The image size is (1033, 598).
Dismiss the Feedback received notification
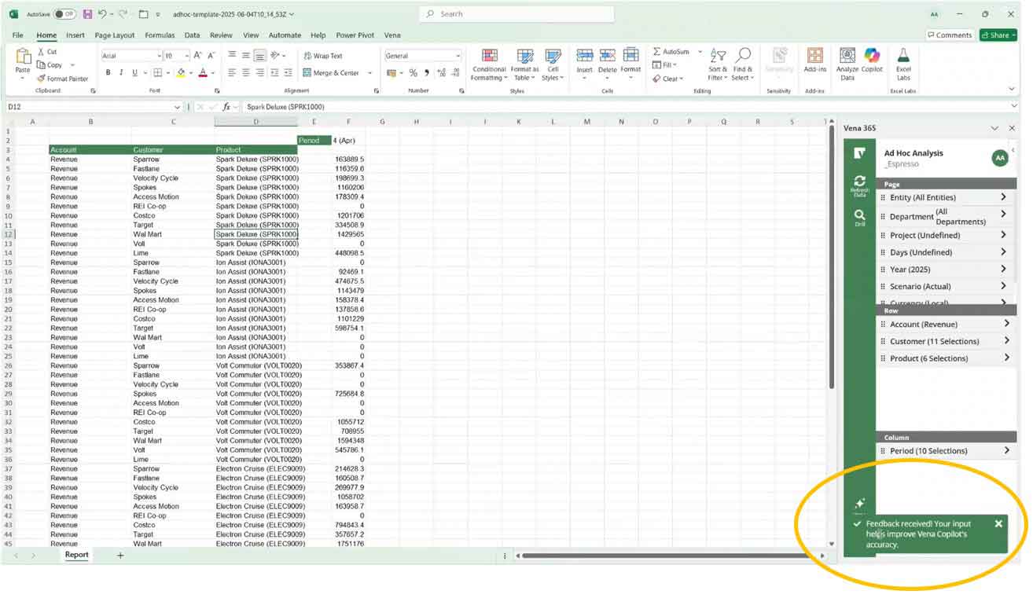(998, 523)
